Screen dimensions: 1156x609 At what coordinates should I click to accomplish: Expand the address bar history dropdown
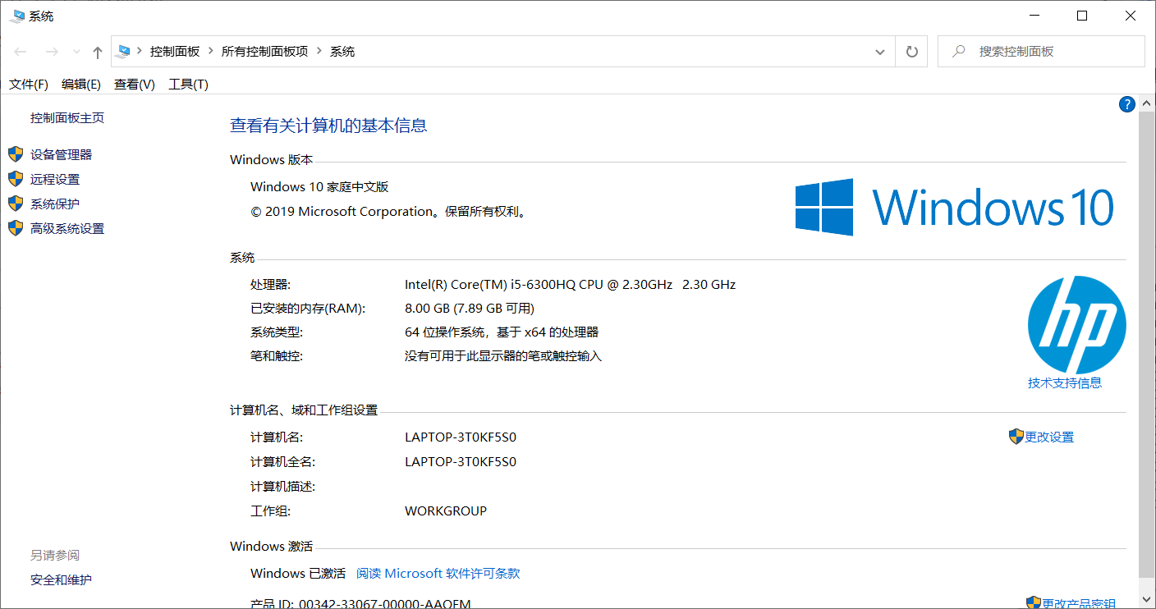[x=880, y=52]
